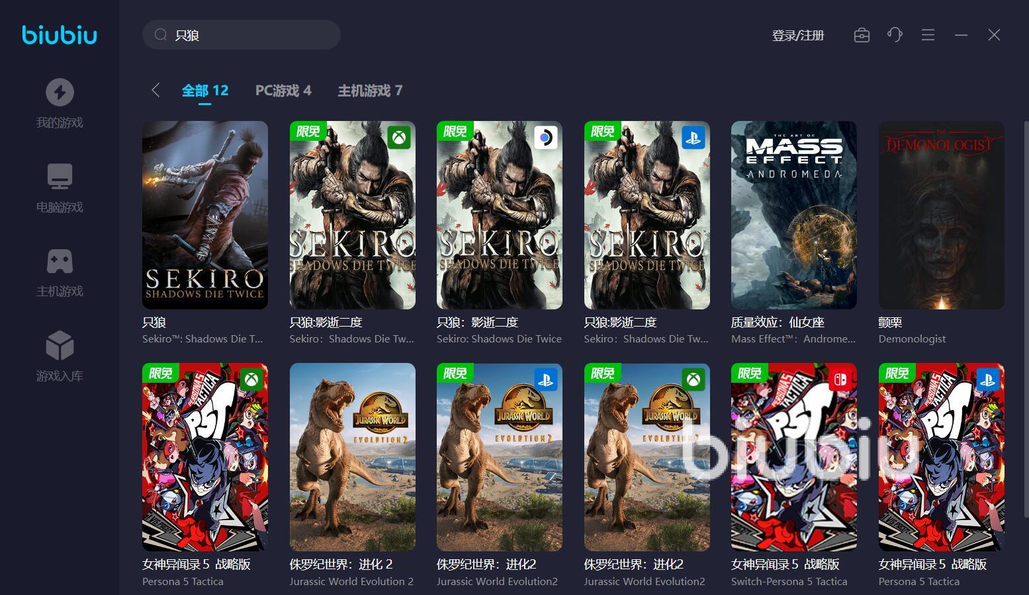This screenshot has height=595, width=1029.
Task: Switch to the PC游戏 4 tab
Action: (x=283, y=91)
